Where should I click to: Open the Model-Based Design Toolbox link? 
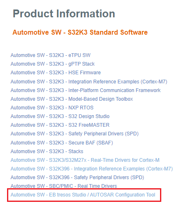pos(72,99)
